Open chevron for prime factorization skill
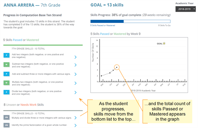The width and height of the screenshot is (198, 128). coord(75,125)
